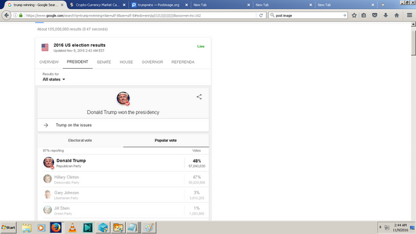Switch to the REFERENDA tab
This screenshot has height=234, width=416.
tap(183, 62)
